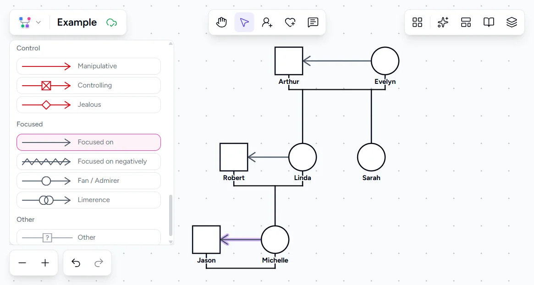Select the arrow pointer tool

pyautogui.click(x=244, y=22)
